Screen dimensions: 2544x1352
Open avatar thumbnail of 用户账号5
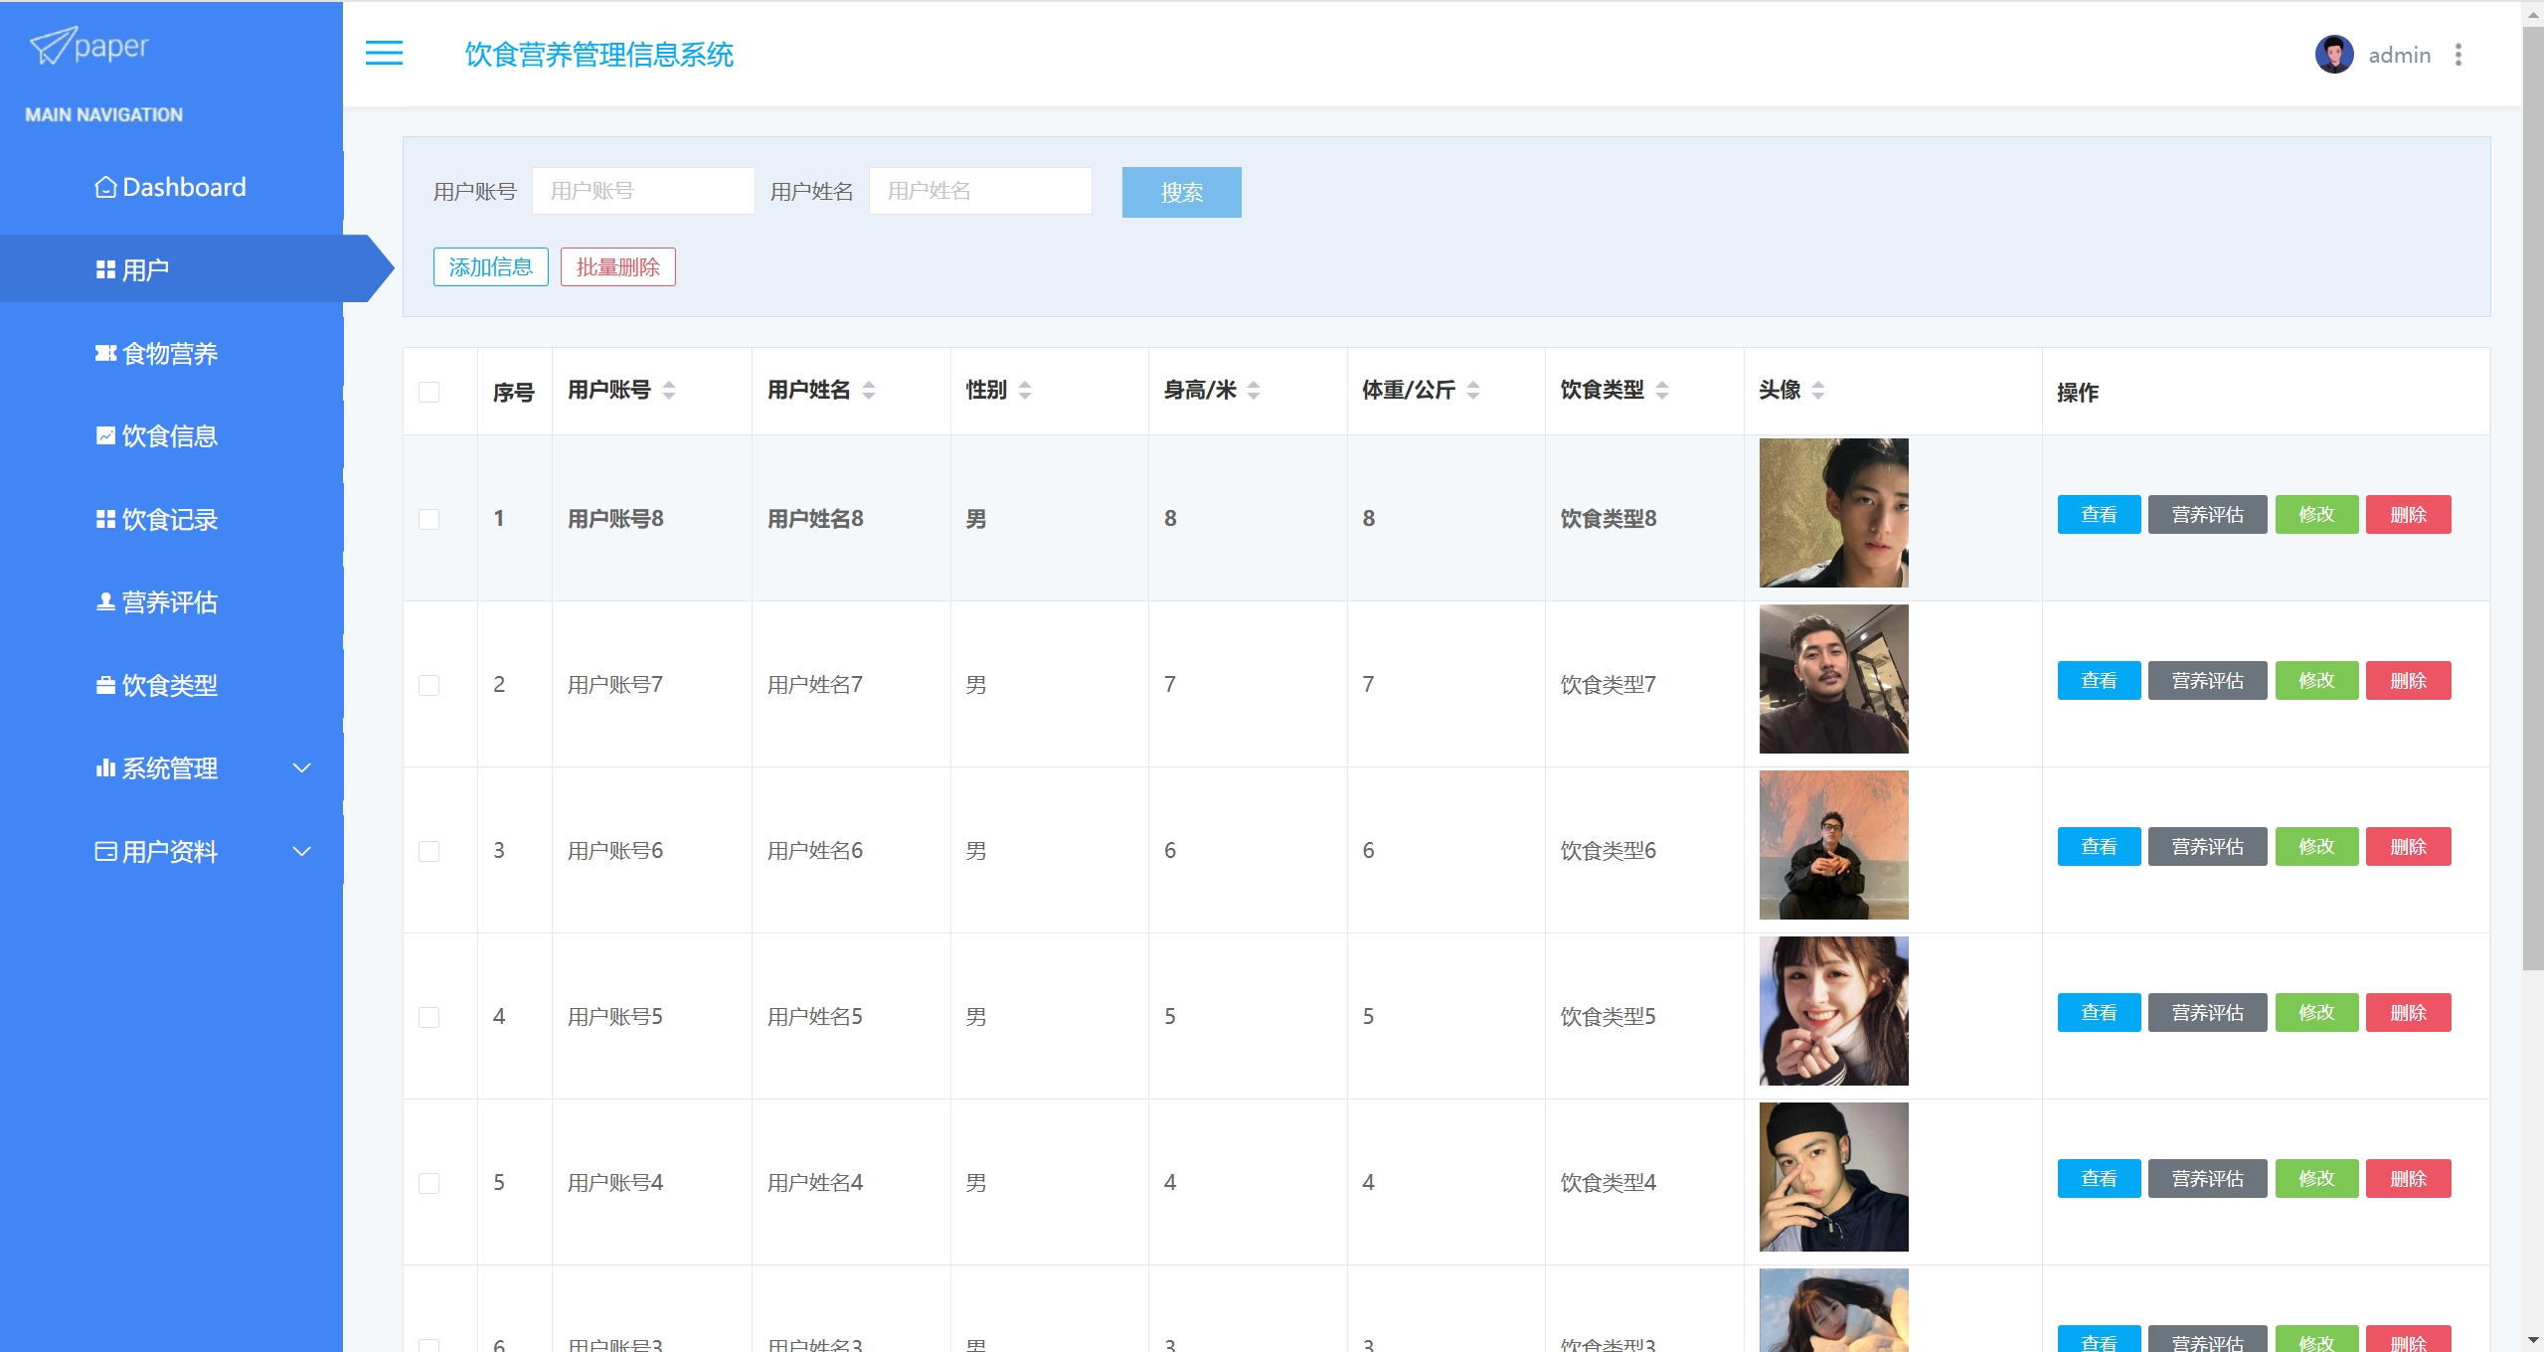point(1833,1011)
